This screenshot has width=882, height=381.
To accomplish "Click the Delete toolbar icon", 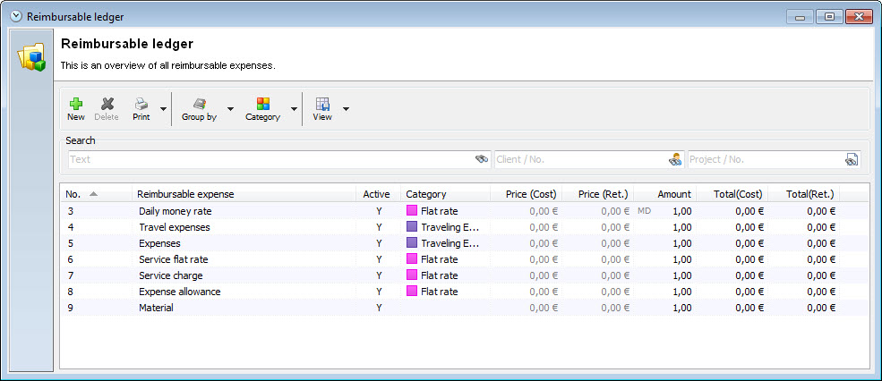I will pyautogui.click(x=107, y=105).
